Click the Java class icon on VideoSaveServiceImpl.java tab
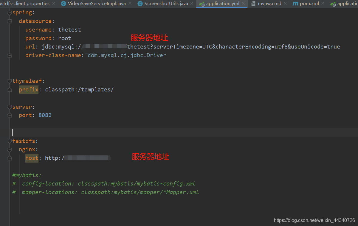 tap(63, 4)
